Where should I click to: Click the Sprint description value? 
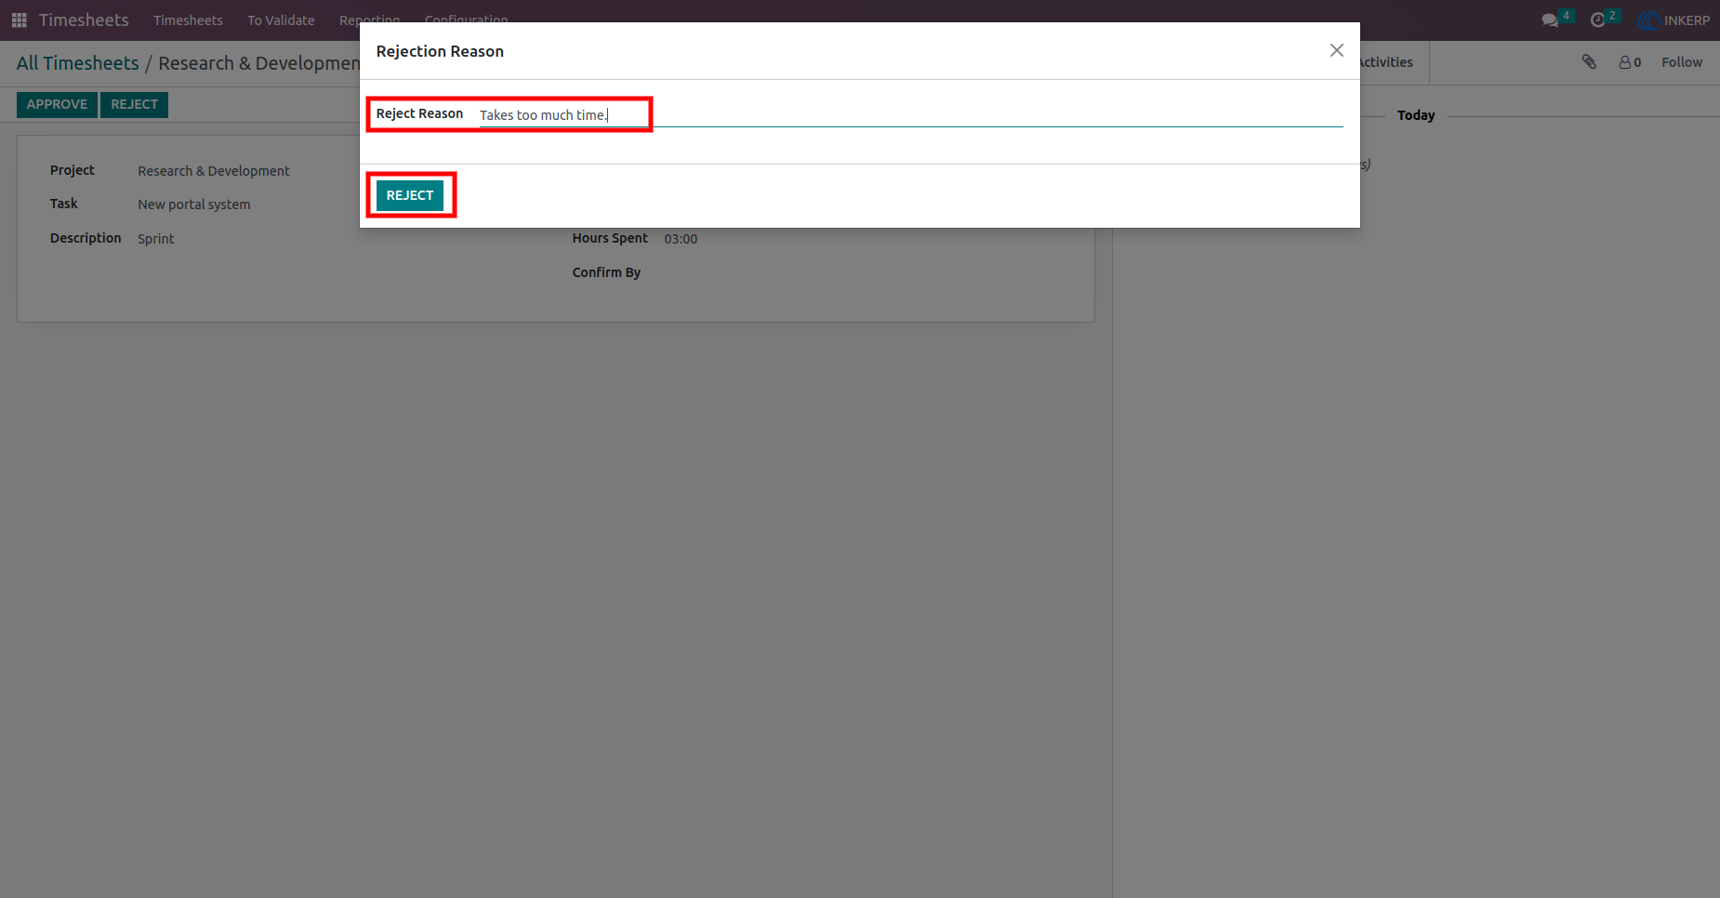[x=156, y=239]
